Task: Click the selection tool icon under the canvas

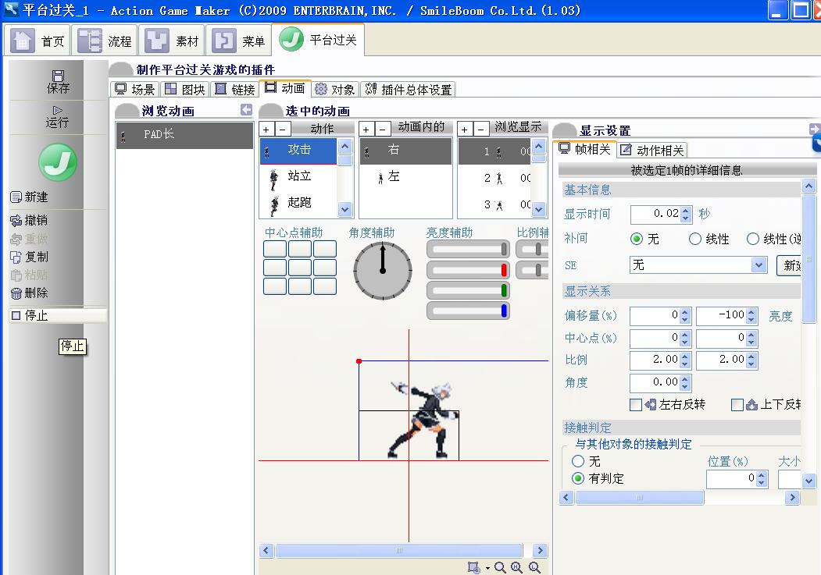Action: pos(473,568)
